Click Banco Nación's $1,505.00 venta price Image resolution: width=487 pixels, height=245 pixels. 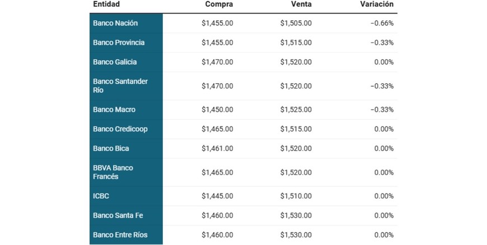pos(296,23)
